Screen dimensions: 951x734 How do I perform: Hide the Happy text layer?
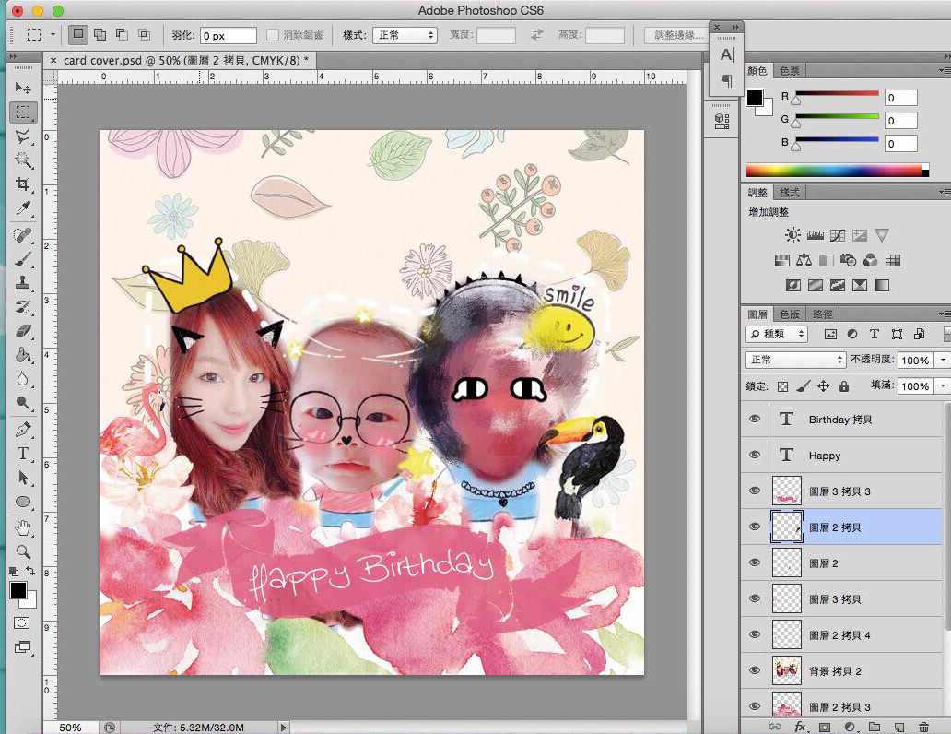755,455
